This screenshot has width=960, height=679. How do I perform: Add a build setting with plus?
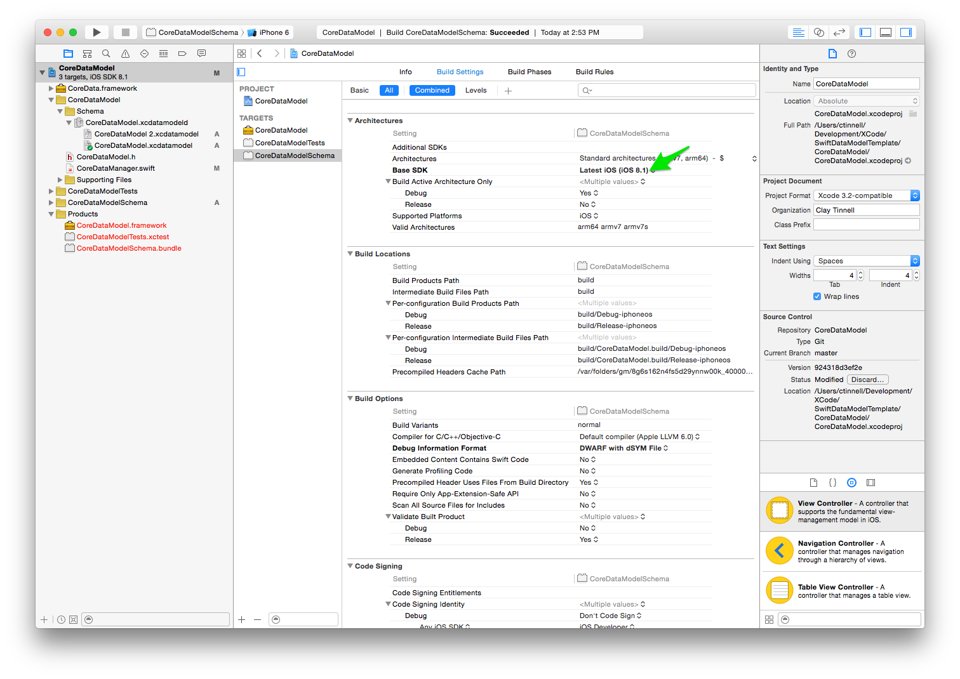point(508,91)
